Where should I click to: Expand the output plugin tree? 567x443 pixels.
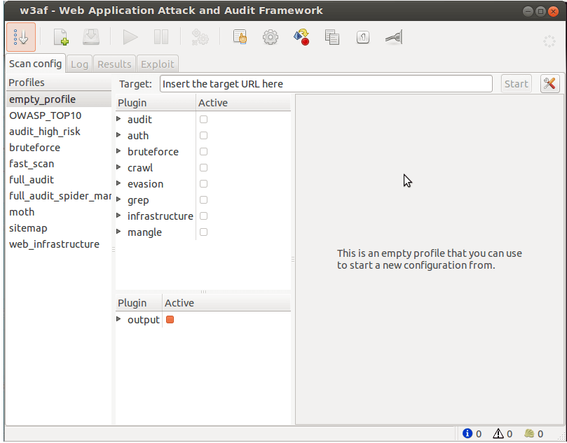click(118, 319)
